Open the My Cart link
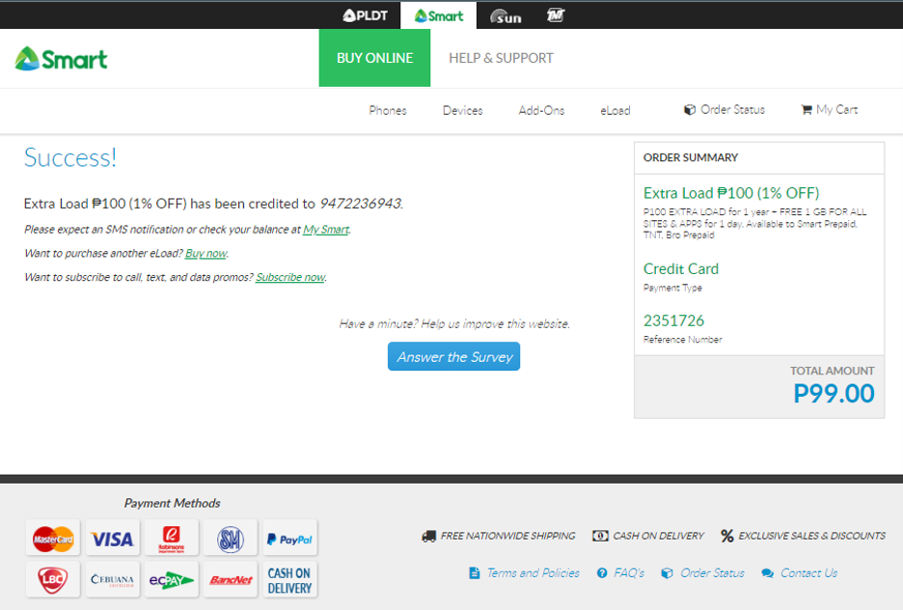The height and width of the screenshot is (610, 903). tap(836, 109)
